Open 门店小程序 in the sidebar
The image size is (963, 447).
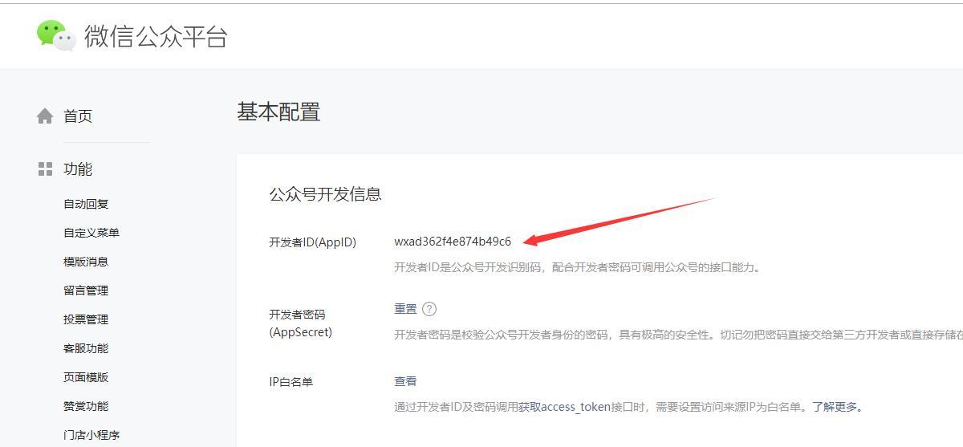(91, 435)
